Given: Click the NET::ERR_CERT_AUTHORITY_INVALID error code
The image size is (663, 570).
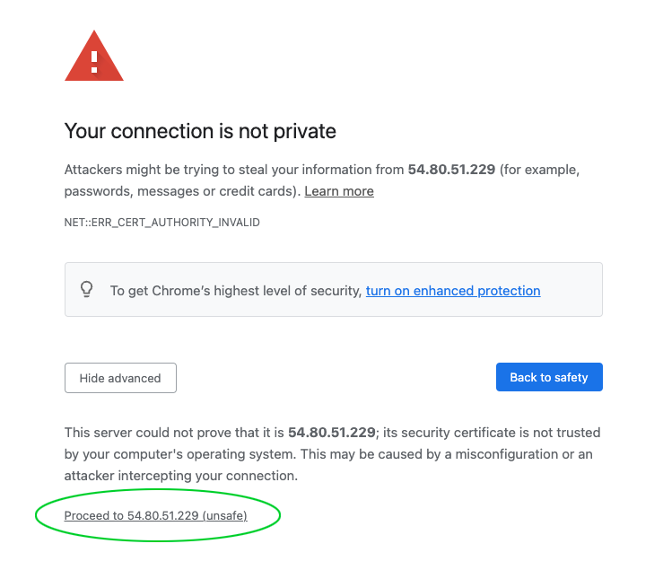Looking at the screenshot, I should 162,222.
